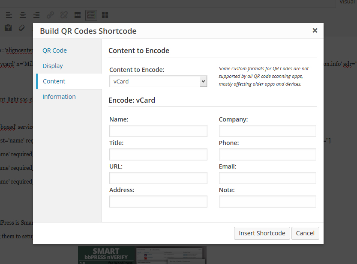
Task: Click the clear formatting eraser icon
Action: [21, 28]
